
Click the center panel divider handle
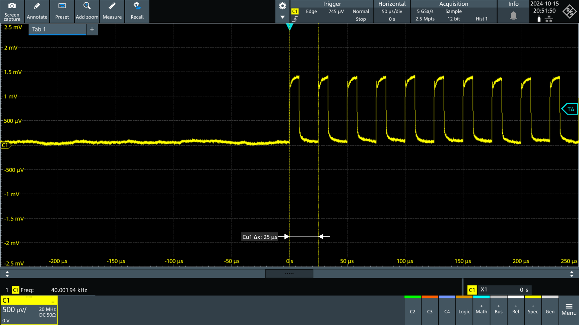click(x=289, y=274)
